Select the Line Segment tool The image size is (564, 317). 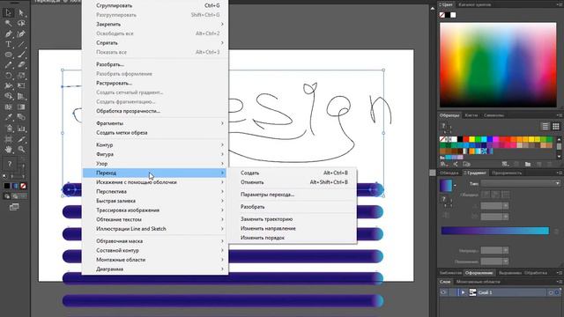pos(21,44)
